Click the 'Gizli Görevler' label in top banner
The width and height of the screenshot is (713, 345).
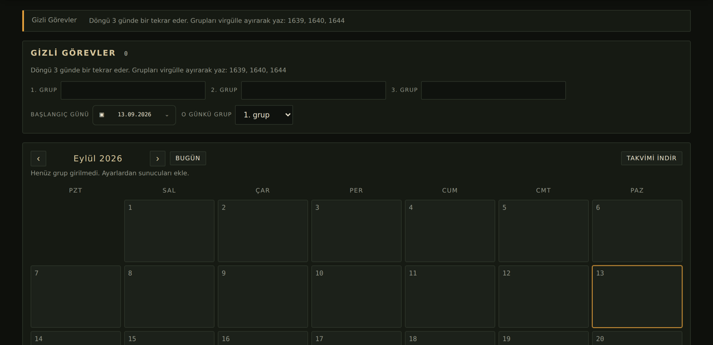pos(54,20)
